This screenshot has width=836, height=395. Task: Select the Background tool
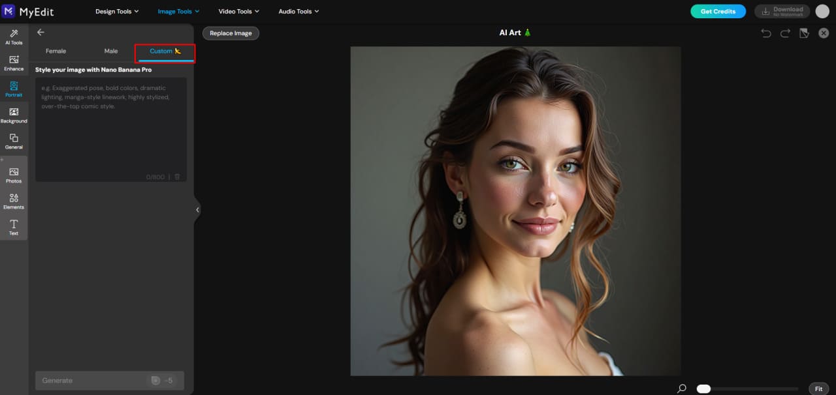[14, 115]
